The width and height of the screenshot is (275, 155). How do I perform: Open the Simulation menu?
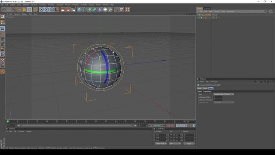(x=60, y=5)
